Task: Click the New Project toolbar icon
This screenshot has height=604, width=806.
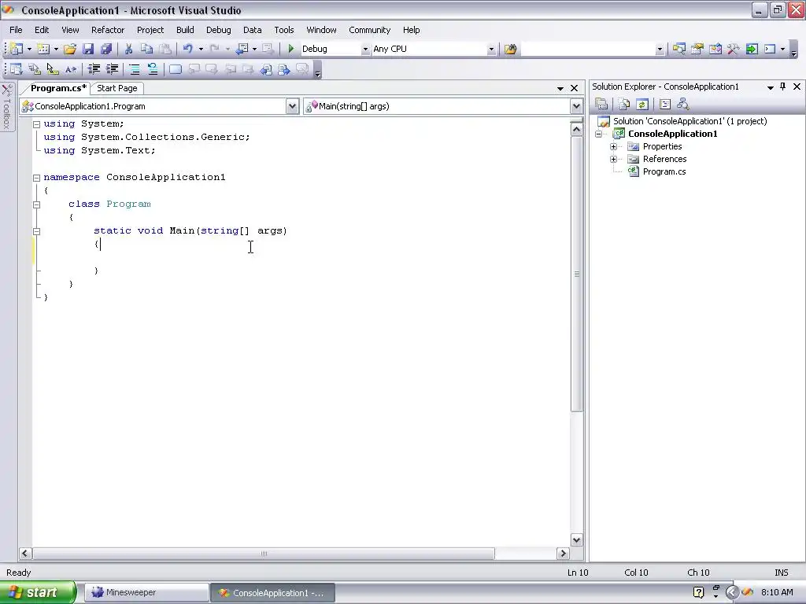Action: point(17,49)
